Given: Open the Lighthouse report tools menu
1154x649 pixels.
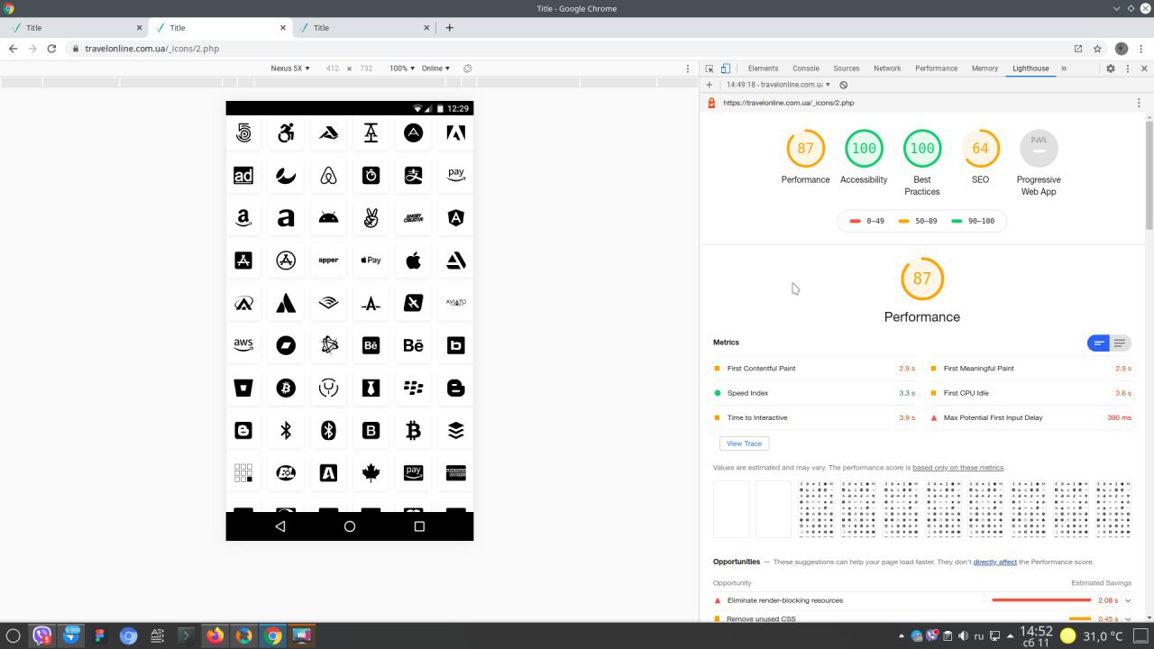Looking at the screenshot, I should pyautogui.click(x=1139, y=103).
